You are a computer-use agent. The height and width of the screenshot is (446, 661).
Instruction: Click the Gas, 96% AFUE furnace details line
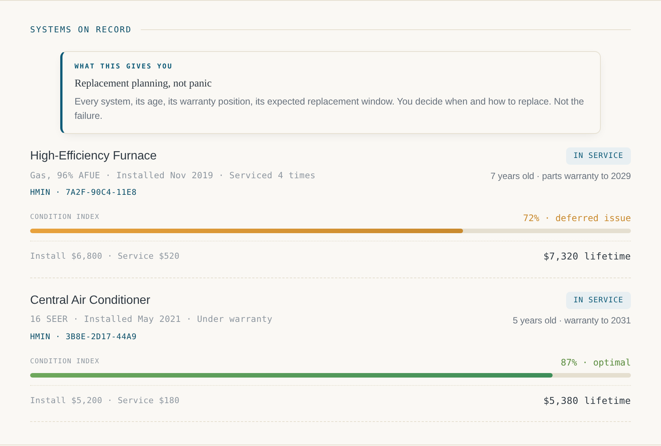(x=172, y=176)
